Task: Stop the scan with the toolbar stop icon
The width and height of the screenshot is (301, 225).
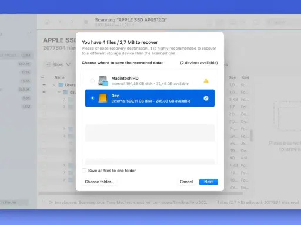Action: [86, 22]
